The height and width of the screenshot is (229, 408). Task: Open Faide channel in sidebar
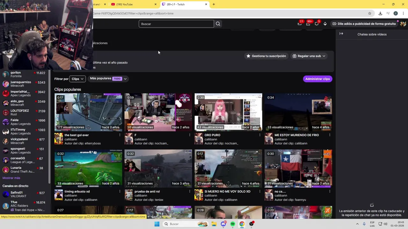[x=24, y=122]
